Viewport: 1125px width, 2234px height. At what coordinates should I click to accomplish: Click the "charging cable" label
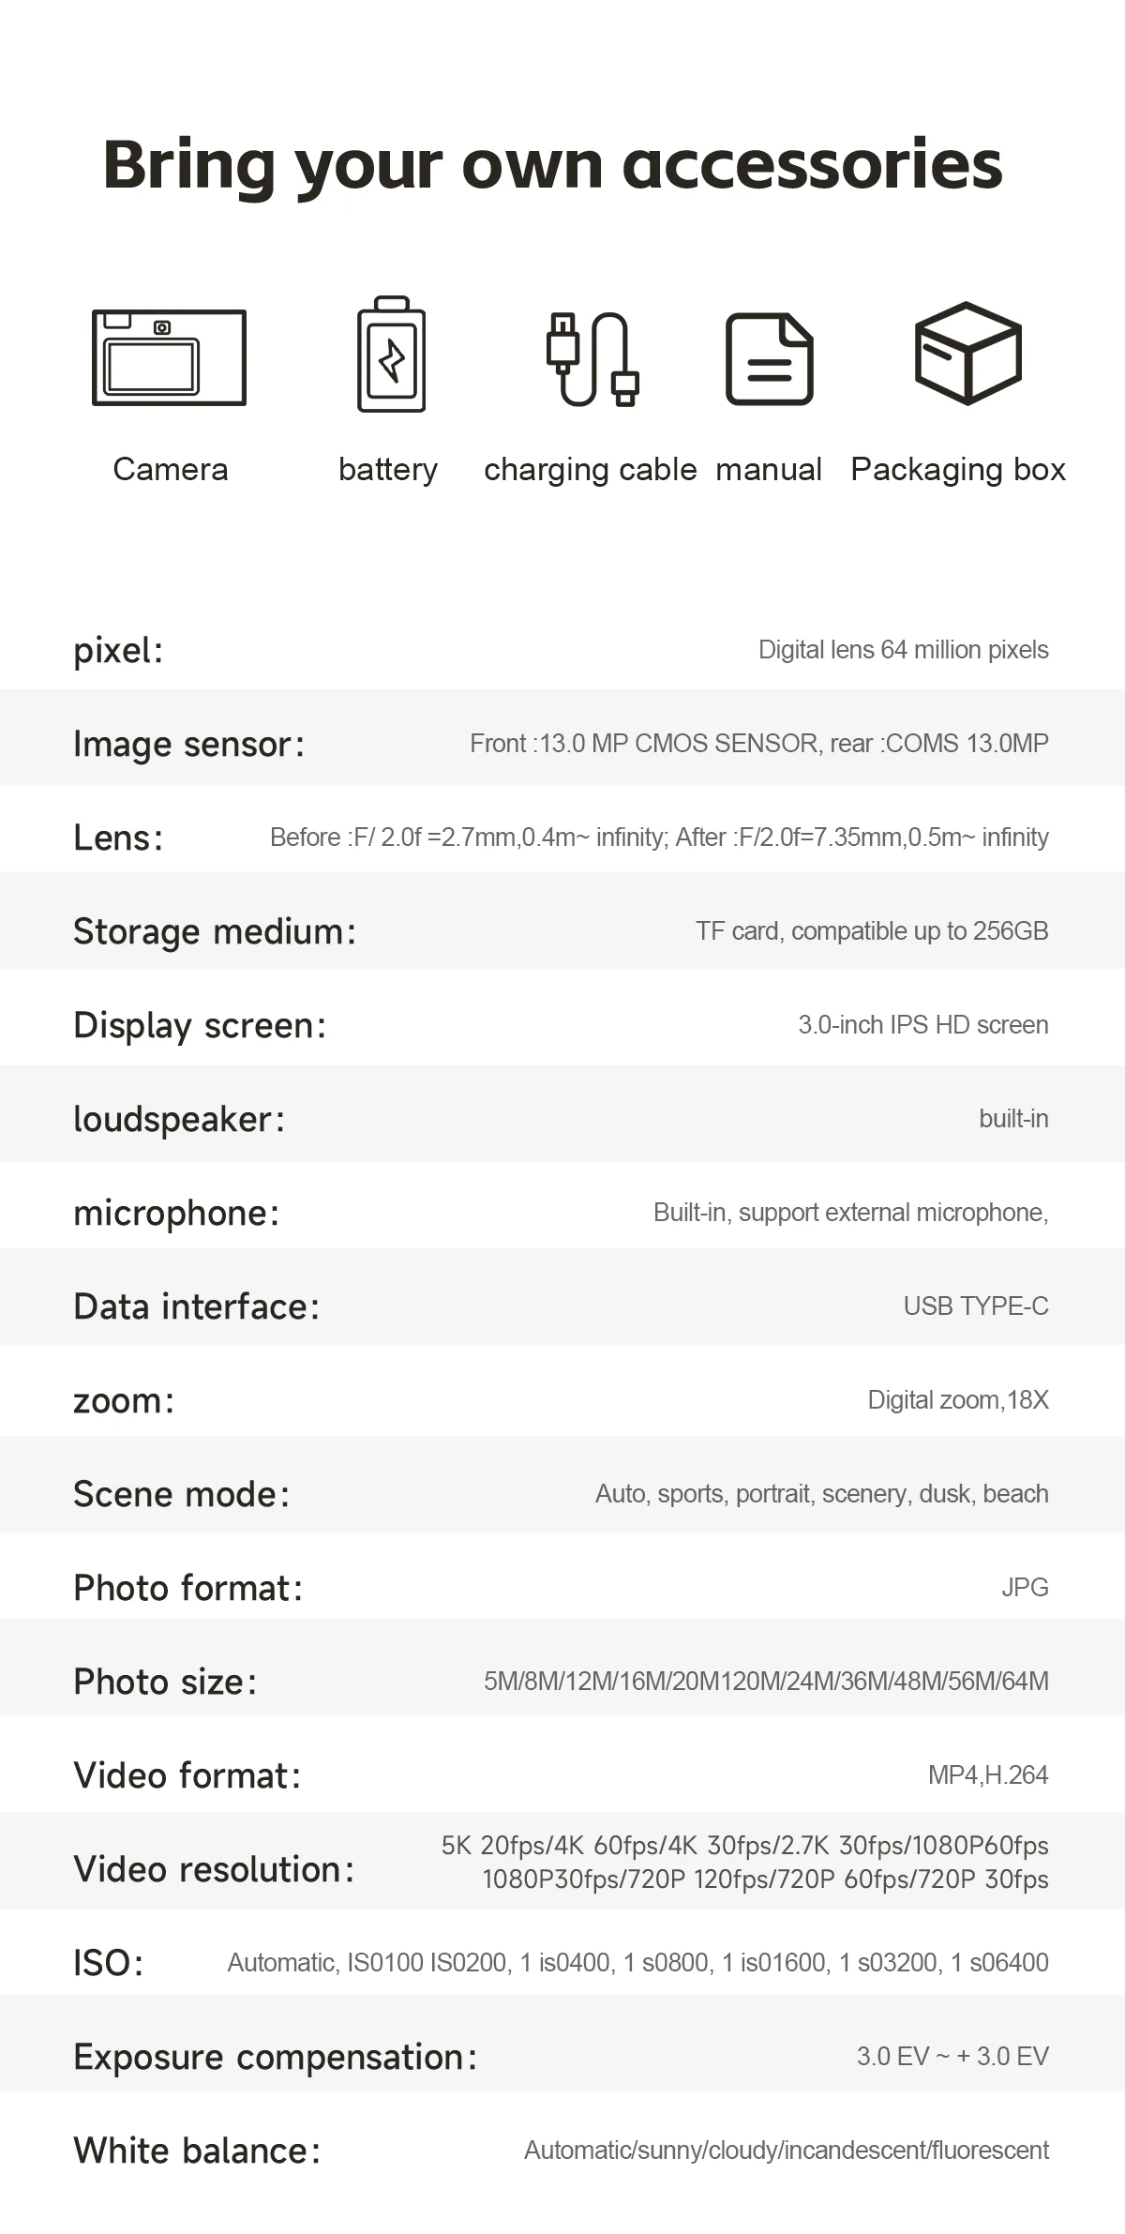click(590, 469)
